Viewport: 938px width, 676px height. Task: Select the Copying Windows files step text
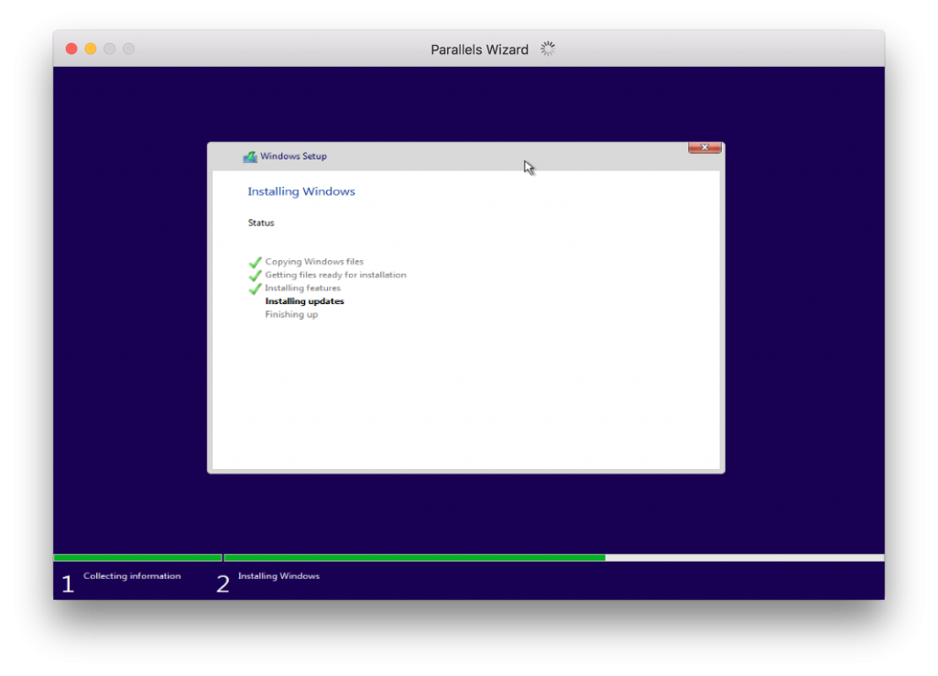[x=314, y=262]
